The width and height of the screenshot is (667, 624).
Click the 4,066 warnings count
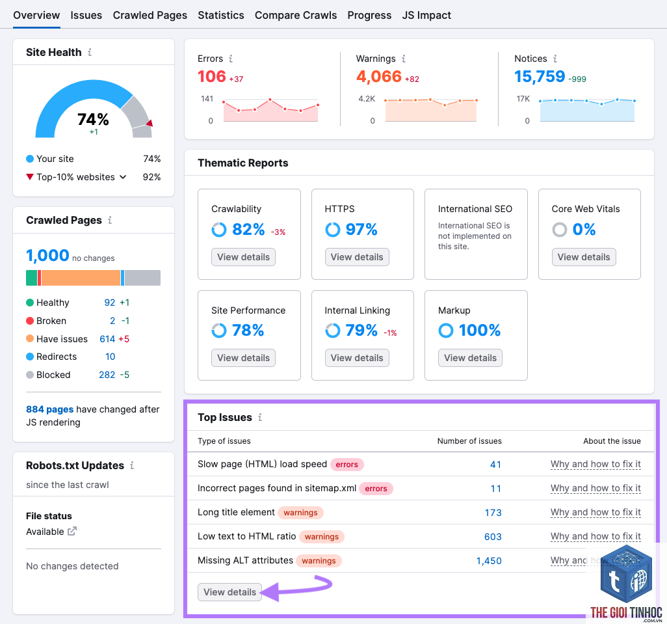coord(378,77)
